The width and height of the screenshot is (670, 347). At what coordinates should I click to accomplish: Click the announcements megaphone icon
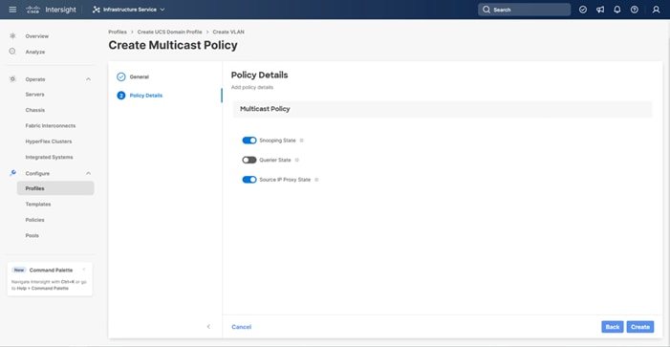tap(600, 10)
